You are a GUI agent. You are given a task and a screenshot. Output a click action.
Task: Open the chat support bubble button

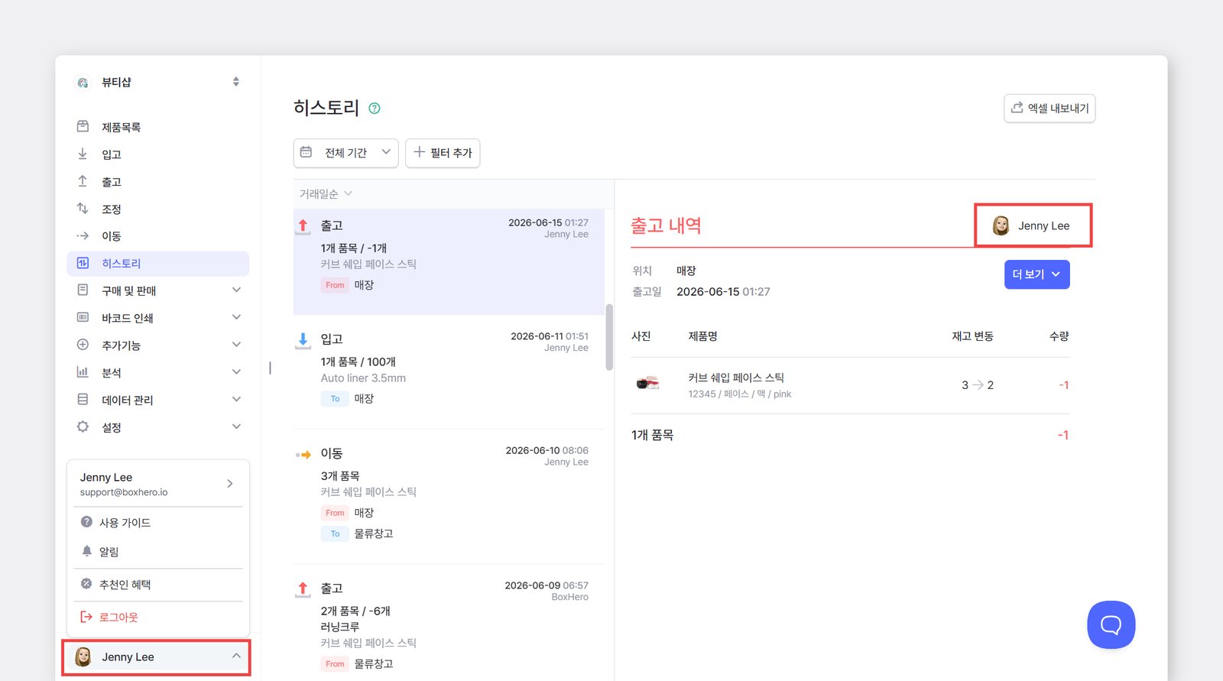(x=1111, y=624)
